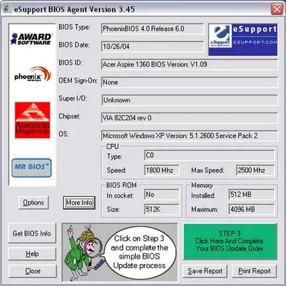The width and height of the screenshot is (286, 286).
Task: Close the BIOS Agent window
Action: point(277,9)
